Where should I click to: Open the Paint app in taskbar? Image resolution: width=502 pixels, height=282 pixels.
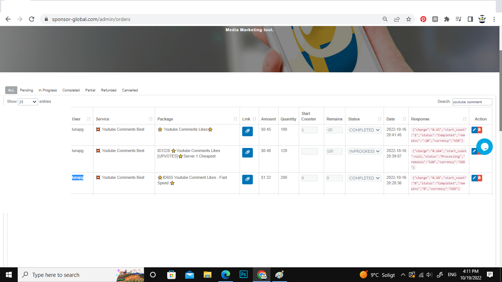click(x=279, y=275)
